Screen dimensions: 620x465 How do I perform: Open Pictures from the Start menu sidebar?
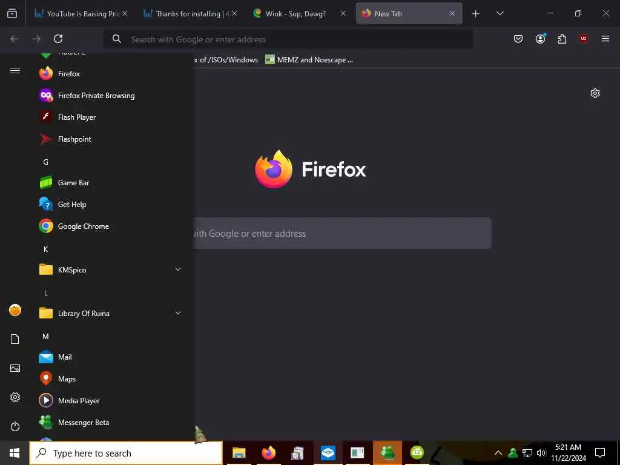point(15,368)
